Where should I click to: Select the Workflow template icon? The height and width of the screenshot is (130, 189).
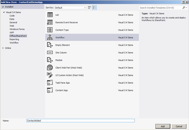[50, 37]
